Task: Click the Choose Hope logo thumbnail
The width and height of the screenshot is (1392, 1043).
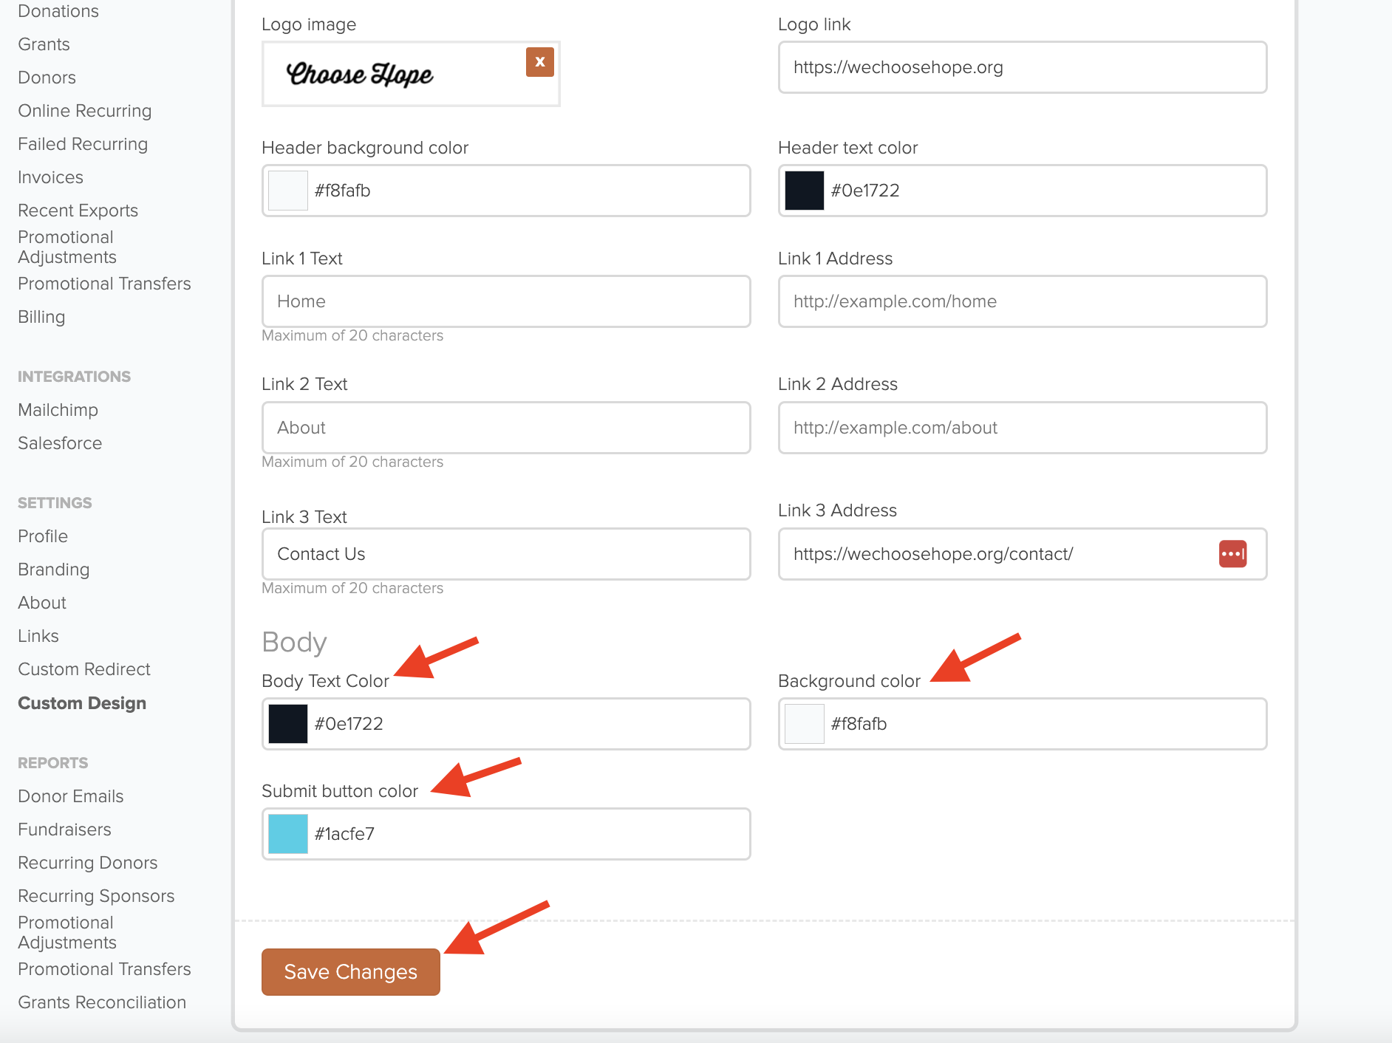Action: (360, 75)
